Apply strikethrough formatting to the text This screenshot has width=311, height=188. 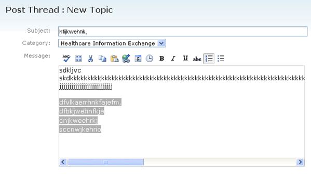(197, 59)
